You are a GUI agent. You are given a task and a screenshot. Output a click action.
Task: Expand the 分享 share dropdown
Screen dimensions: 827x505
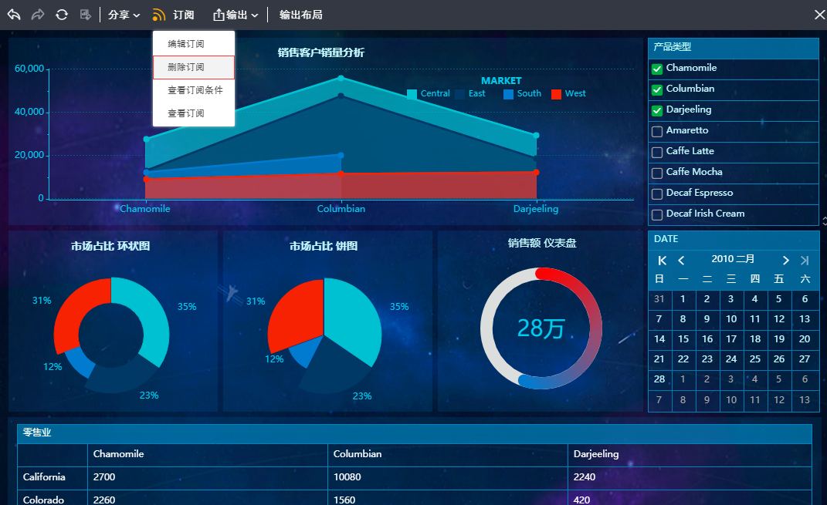click(124, 15)
